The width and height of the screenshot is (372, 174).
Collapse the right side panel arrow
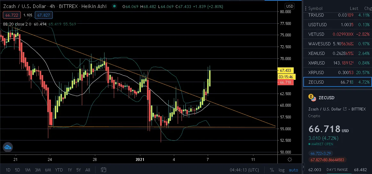coord(303,167)
